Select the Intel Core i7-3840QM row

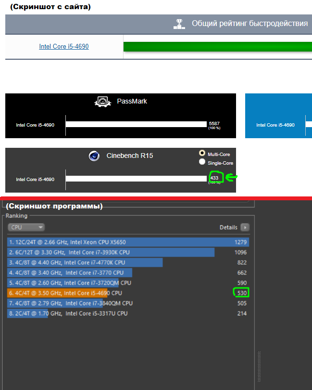coord(128,303)
